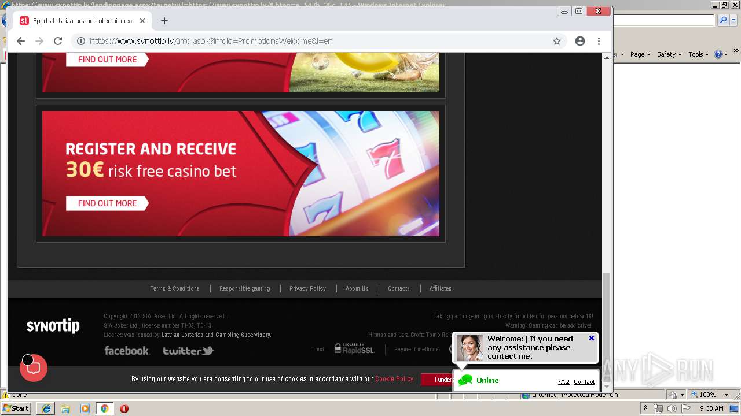
Task: Open the Responsible gaming footer link
Action: click(x=244, y=288)
